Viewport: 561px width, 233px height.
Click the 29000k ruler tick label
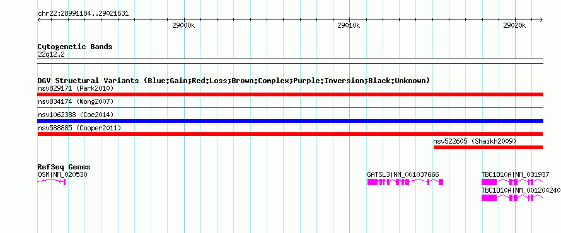[x=183, y=25]
